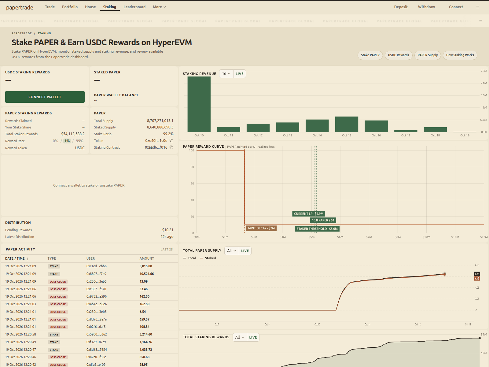The width and height of the screenshot is (489, 367).
Task: Select the Staking nav tab
Action: coord(109,7)
